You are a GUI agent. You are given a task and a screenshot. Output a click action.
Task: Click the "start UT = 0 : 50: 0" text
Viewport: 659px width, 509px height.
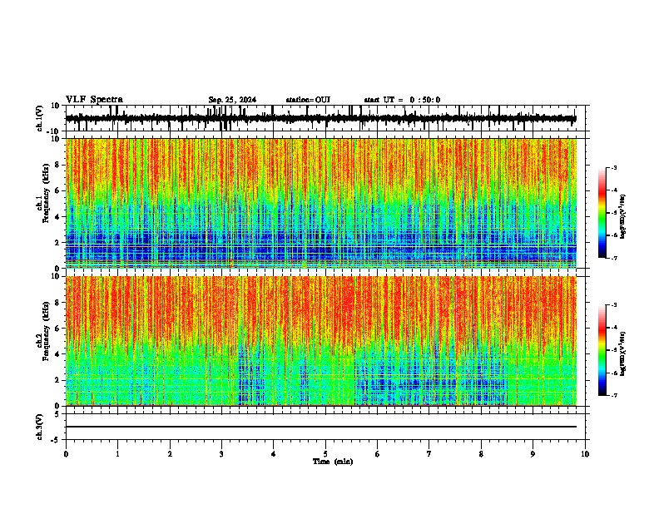(402, 100)
